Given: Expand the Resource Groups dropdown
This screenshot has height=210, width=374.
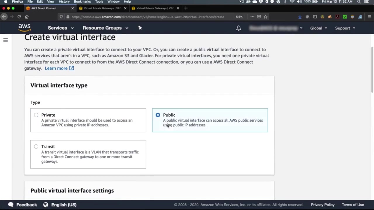Looking at the screenshot, I should click(105, 28).
